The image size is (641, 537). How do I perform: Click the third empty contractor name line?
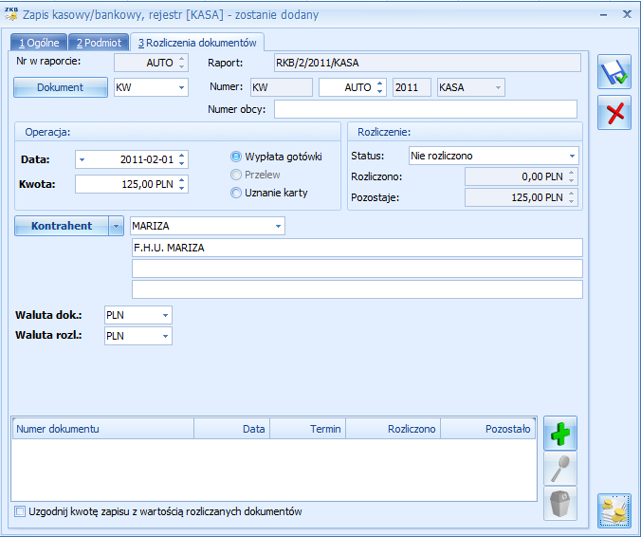pyautogui.click(x=357, y=289)
